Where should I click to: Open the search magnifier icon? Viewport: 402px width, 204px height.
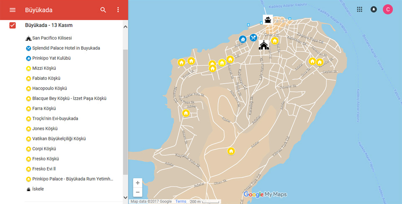point(103,10)
